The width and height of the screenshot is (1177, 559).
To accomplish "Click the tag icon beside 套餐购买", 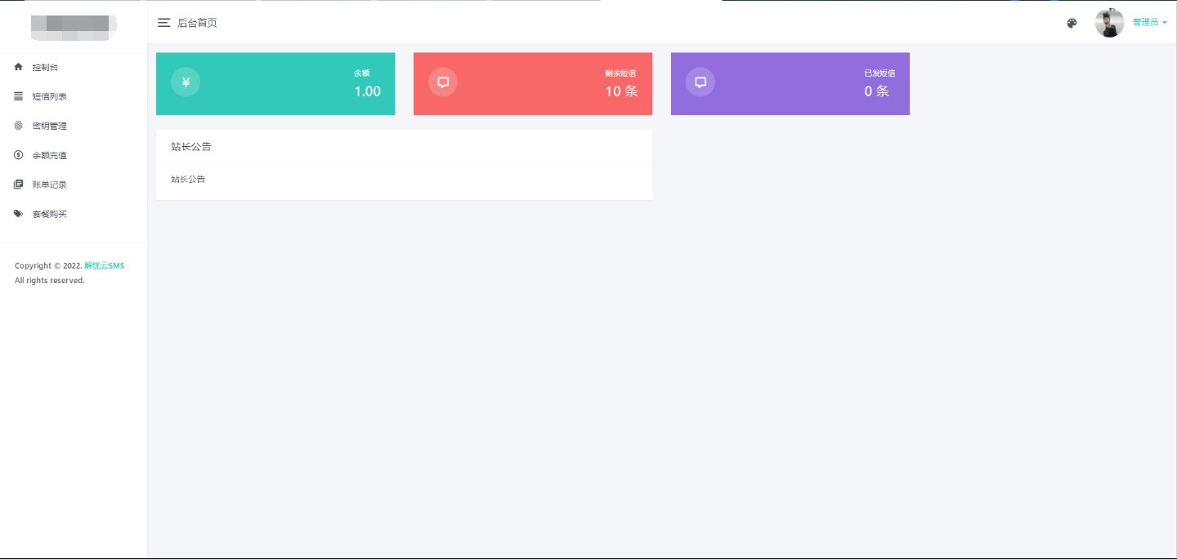I will [x=19, y=214].
